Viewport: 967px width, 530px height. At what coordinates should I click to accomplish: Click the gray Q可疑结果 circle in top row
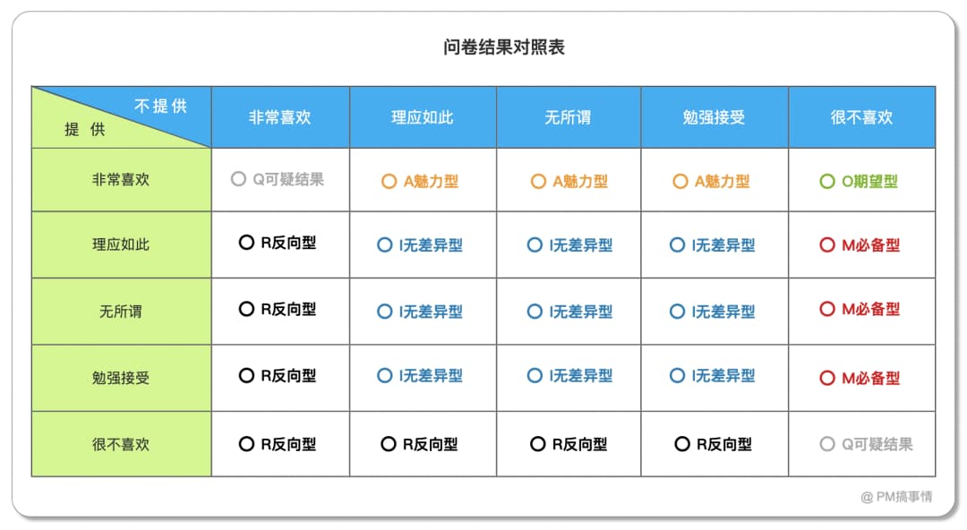click(x=238, y=179)
